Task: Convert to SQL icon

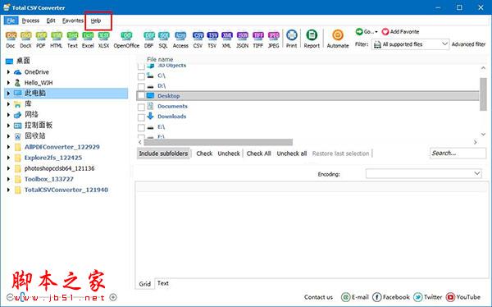Action: click(163, 35)
